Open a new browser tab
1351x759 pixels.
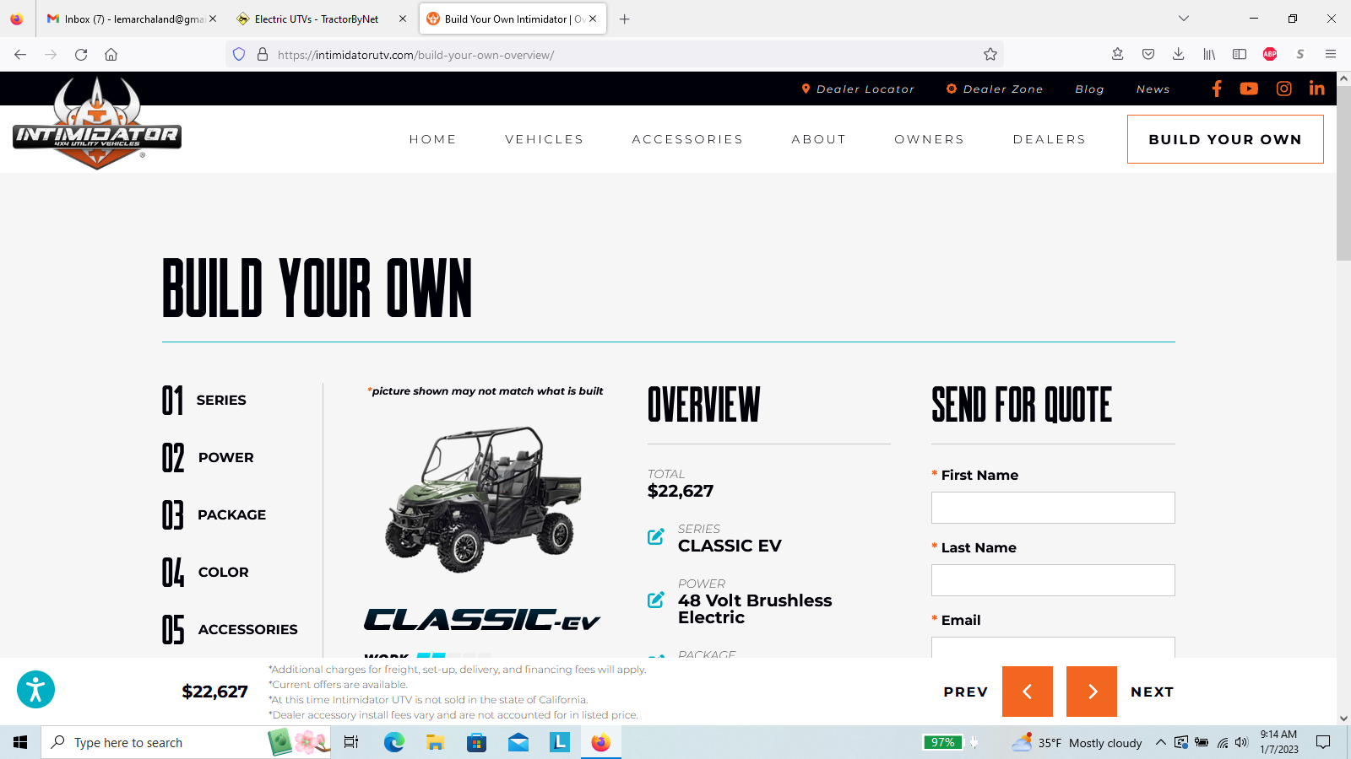tap(625, 19)
